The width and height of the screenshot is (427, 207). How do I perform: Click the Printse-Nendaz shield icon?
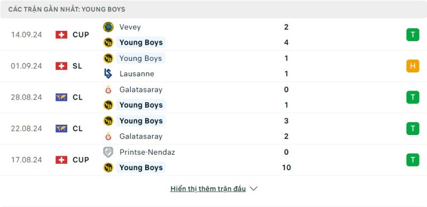pyautogui.click(x=108, y=152)
